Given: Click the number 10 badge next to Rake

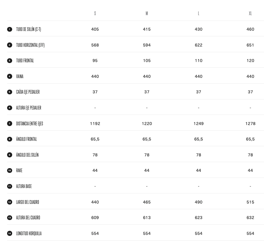Looking at the screenshot, I should [x=9, y=171].
